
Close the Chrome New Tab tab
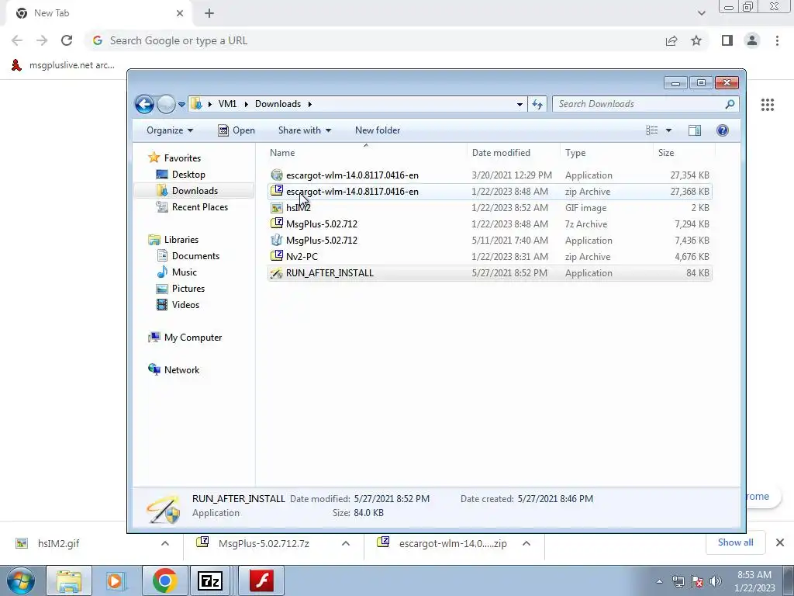coord(180,13)
